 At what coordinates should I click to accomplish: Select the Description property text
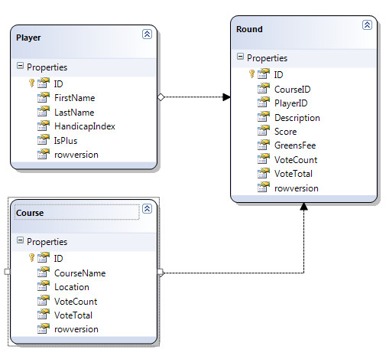297,118
